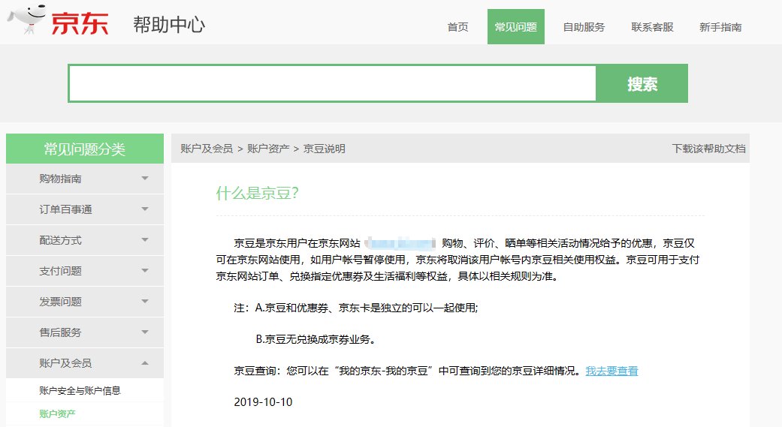Open 账户安全与账户信息 sub-item
Viewport: 782px width, 427px height.
tap(80, 391)
